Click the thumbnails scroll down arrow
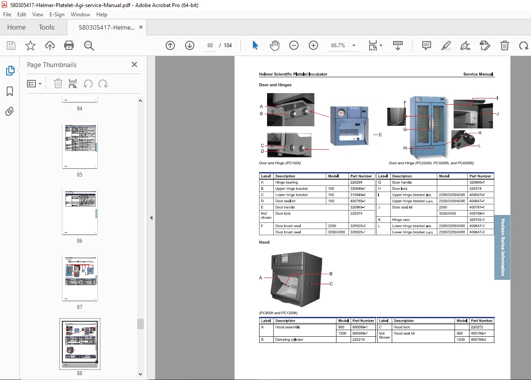The image size is (531, 380). click(x=141, y=374)
